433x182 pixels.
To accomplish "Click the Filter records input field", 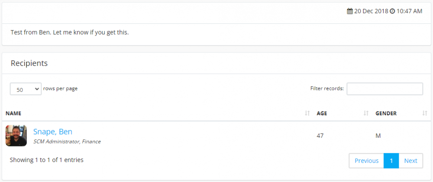I will point(385,89).
